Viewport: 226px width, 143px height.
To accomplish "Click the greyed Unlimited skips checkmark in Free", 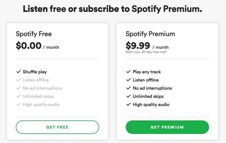I will pos(18,96).
